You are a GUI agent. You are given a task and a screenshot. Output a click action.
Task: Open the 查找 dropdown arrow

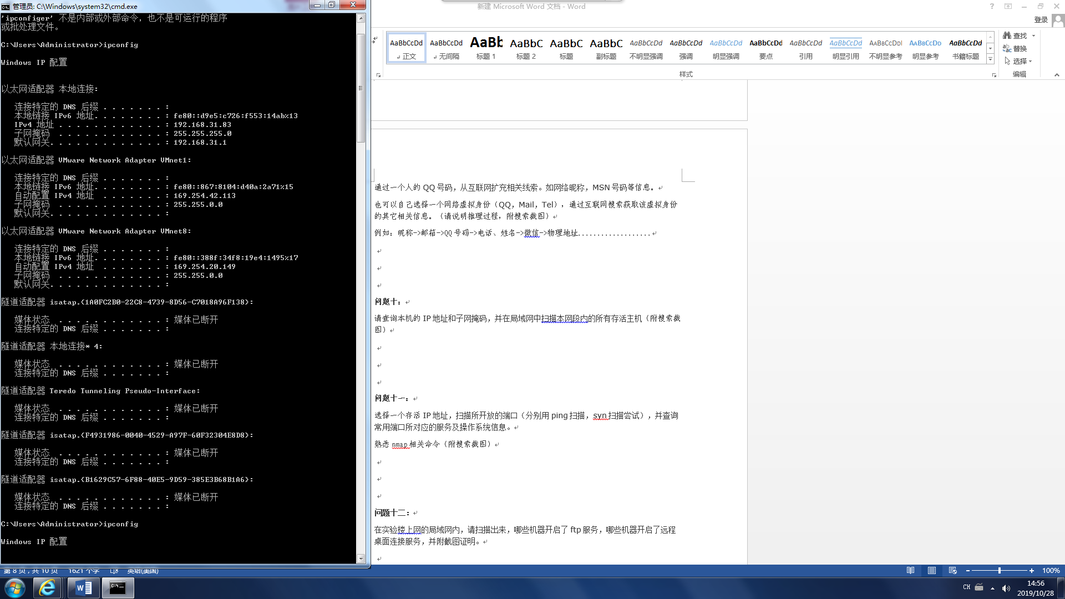(1033, 35)
